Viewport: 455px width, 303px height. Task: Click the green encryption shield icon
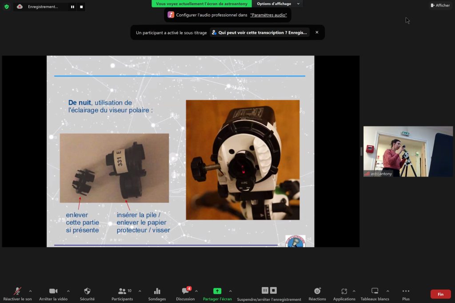[7, 7]
